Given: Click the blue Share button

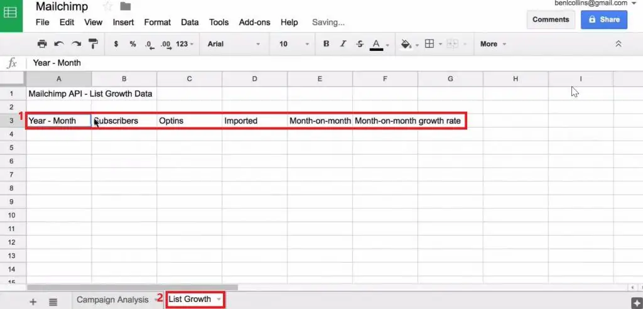Looking at the screenshot, I should 603,19.
